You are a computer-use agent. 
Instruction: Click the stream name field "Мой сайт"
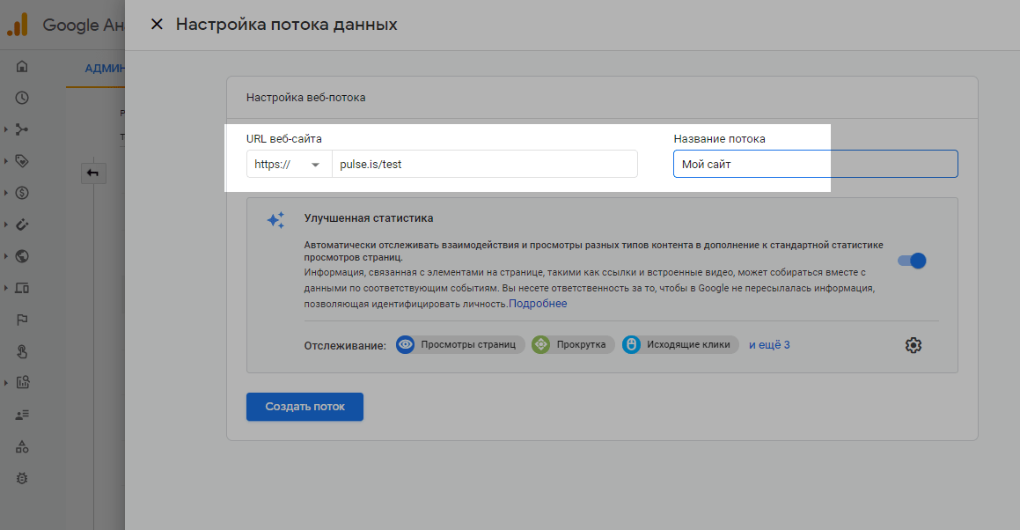(x=815, y=165)
